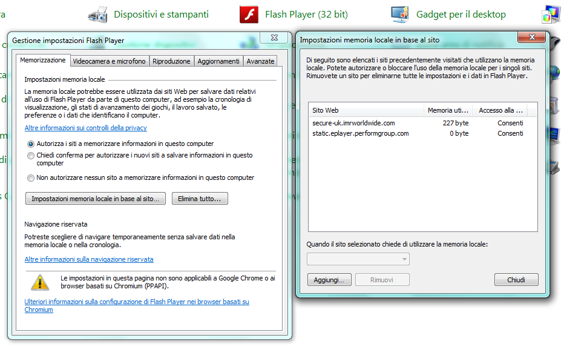This screenshot has width=564, height=358.
Task: Click 'Chiudi' to close site settings
Action: 516,280
